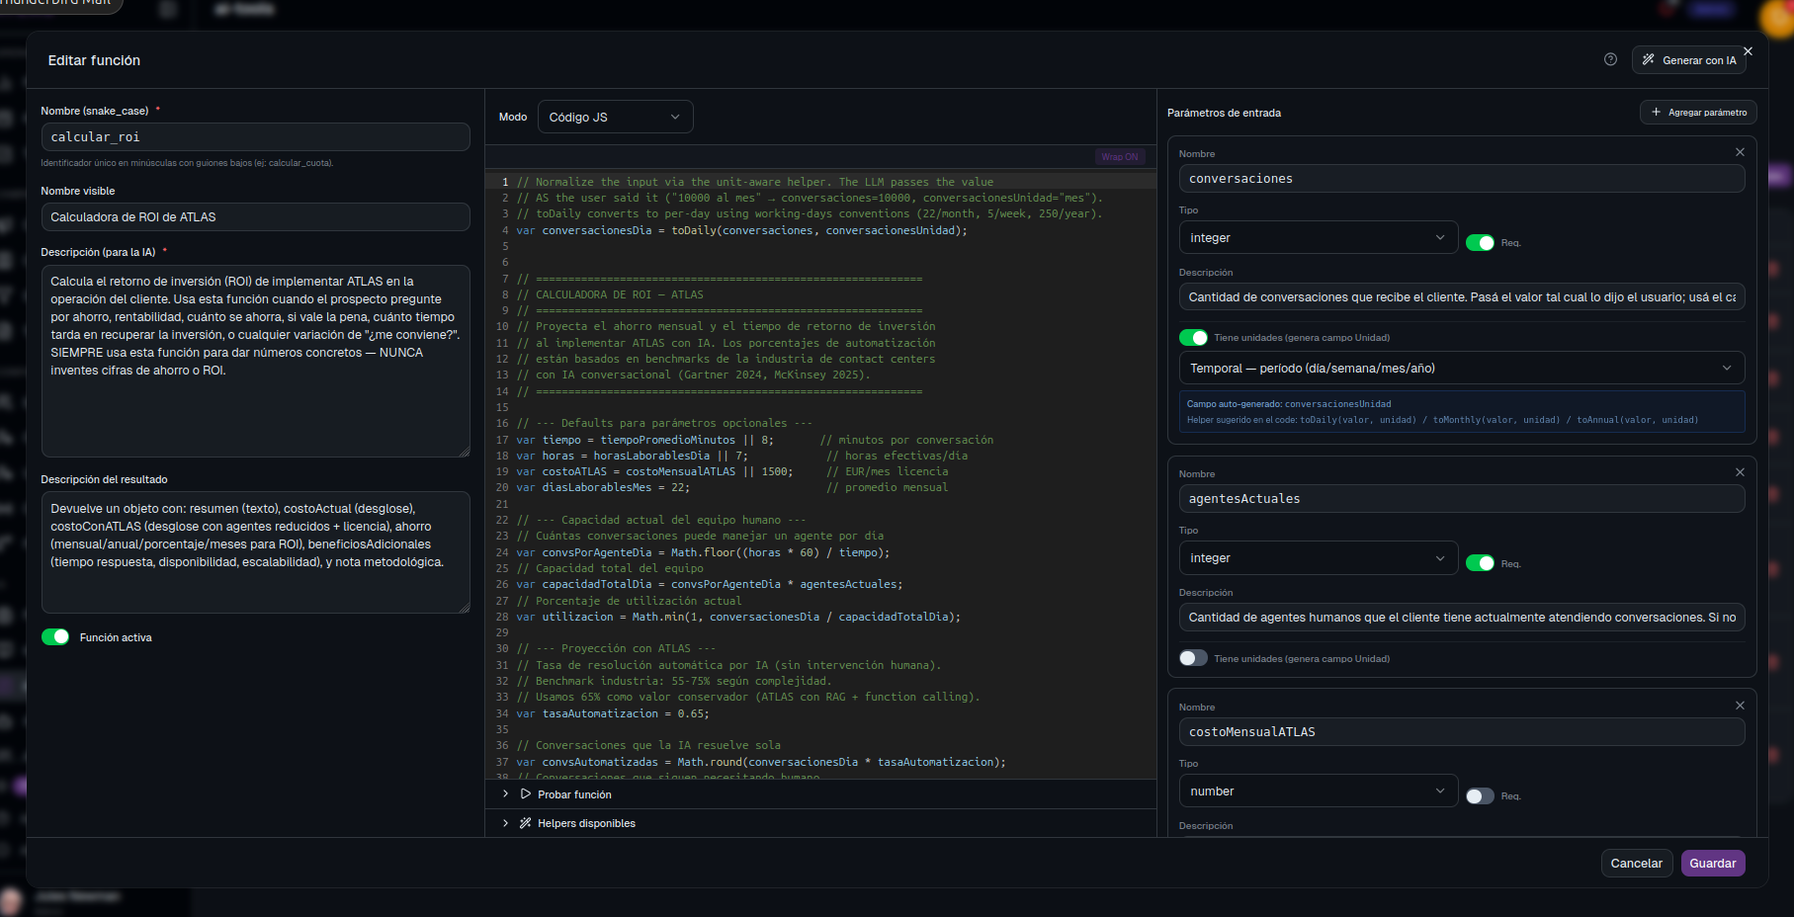Image resolution: width=1794 pixels, height=917 pixels.
Task: Click the Cancelar button
Action: tap(1637, 864)
